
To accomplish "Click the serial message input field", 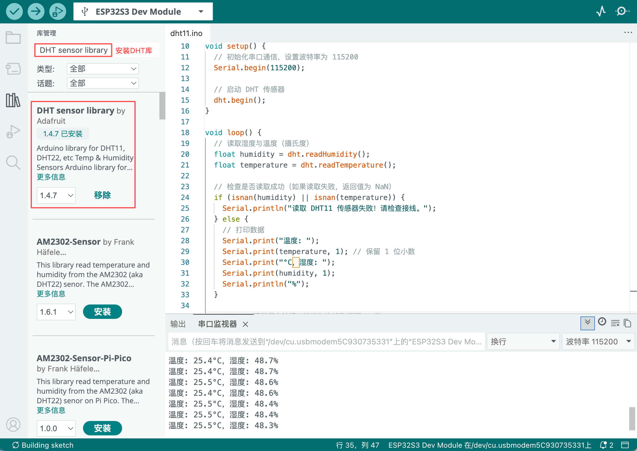I will 326,342.
